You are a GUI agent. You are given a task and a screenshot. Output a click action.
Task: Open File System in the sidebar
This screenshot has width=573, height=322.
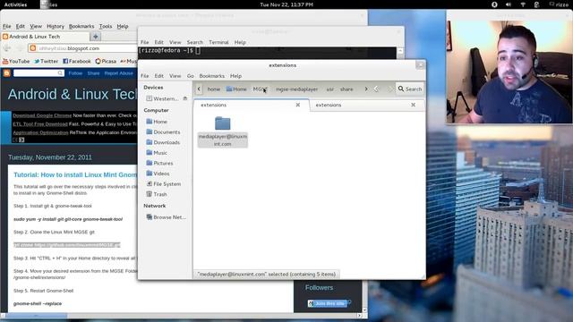point(163,184)
